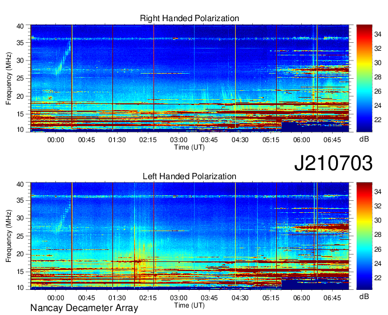Click the "10" frequency tick of Right Handed plot
The width and height of the screenshot is (388, 315).
[21, 130]
